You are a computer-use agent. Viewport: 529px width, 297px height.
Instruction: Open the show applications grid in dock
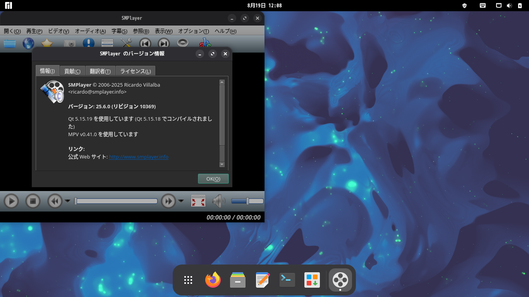point(188,280)
